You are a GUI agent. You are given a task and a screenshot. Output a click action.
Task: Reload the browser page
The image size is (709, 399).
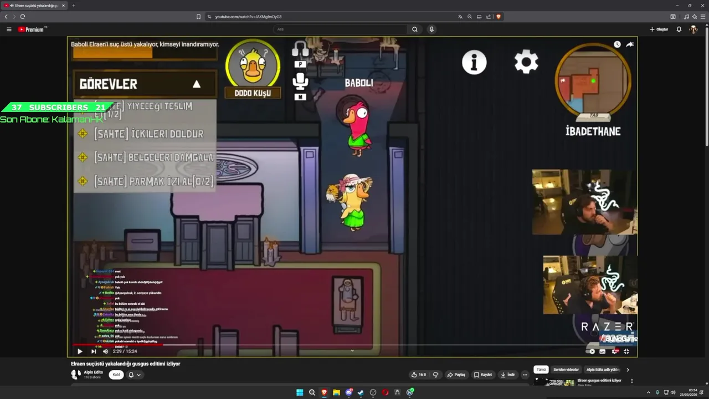(x=22, y=17)
